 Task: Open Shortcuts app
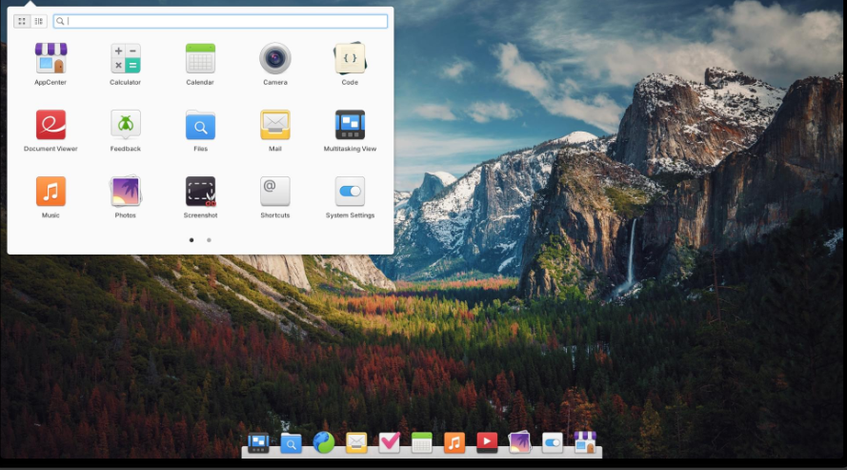coord(275,192)
